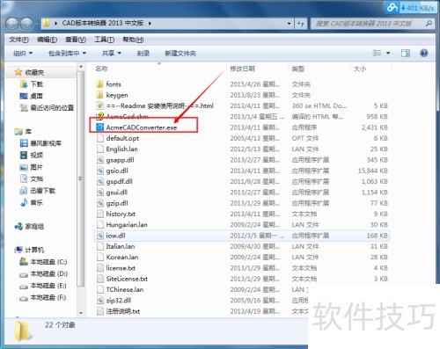Expand the Share (共享) dropdown

[x=112, y=53]
